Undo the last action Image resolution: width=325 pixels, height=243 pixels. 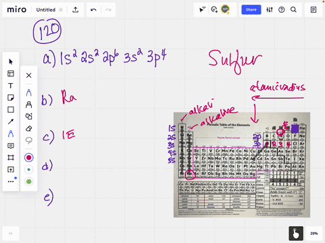pyautogui.click(x=93, y=9)
